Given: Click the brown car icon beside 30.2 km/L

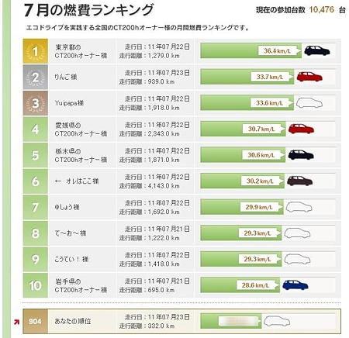Looking at the screenshot, I should click(299, 181).
